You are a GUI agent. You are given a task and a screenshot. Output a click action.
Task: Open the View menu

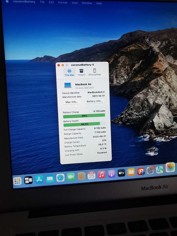75,3
